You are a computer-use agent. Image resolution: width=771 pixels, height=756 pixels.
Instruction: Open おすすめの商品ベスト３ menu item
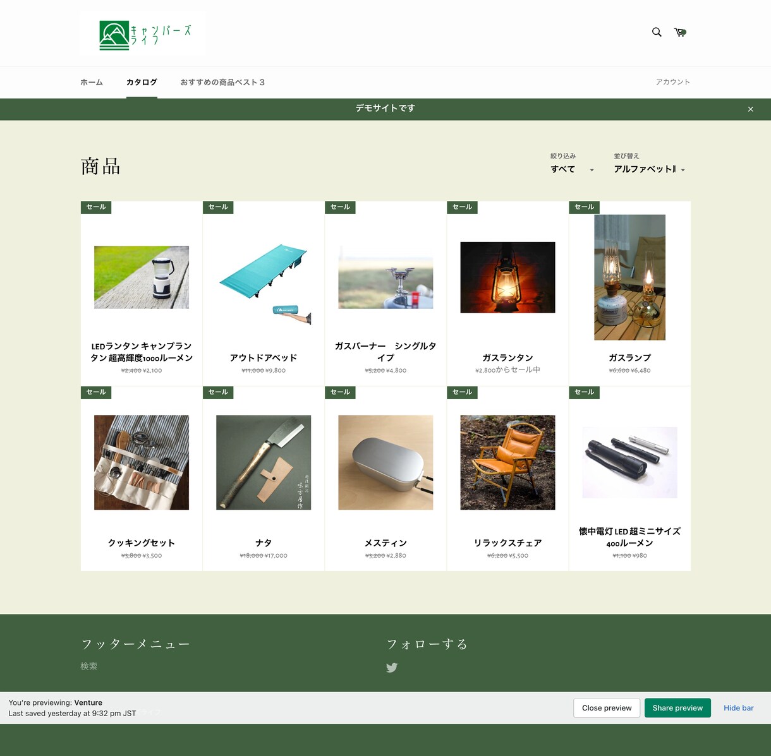coord(222,82)
